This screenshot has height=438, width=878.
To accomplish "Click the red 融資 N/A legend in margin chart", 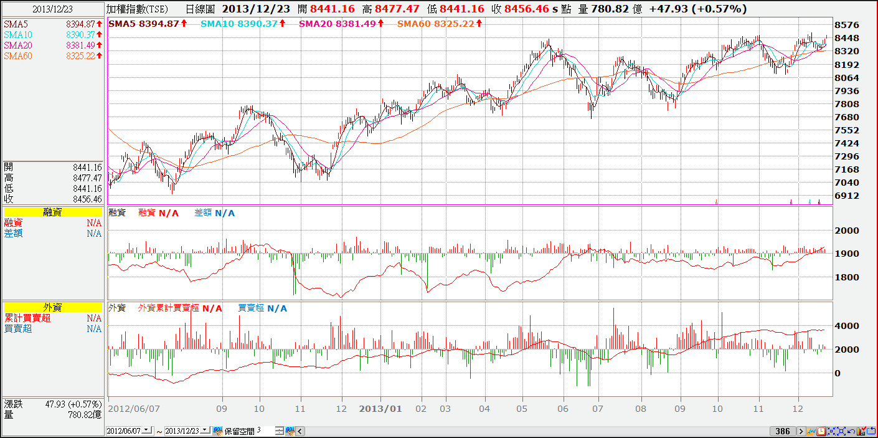I will point(158,213).
